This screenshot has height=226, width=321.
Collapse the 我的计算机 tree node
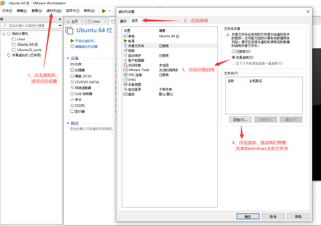(x=3, y=34)
